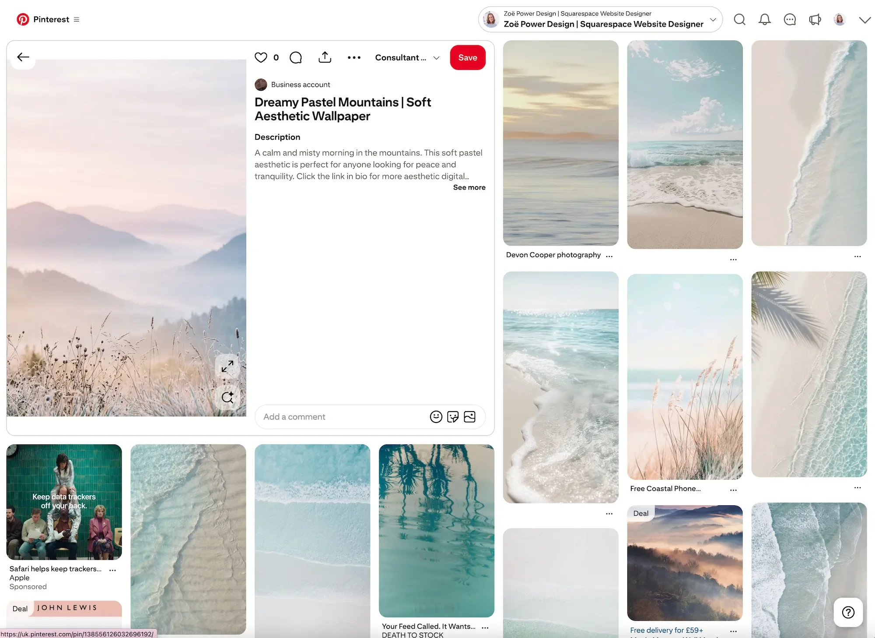Viewport: 875px width, 638px height.
Task: Click the DEATH TO STOCK advertiser name
Action: pos(413,635)
